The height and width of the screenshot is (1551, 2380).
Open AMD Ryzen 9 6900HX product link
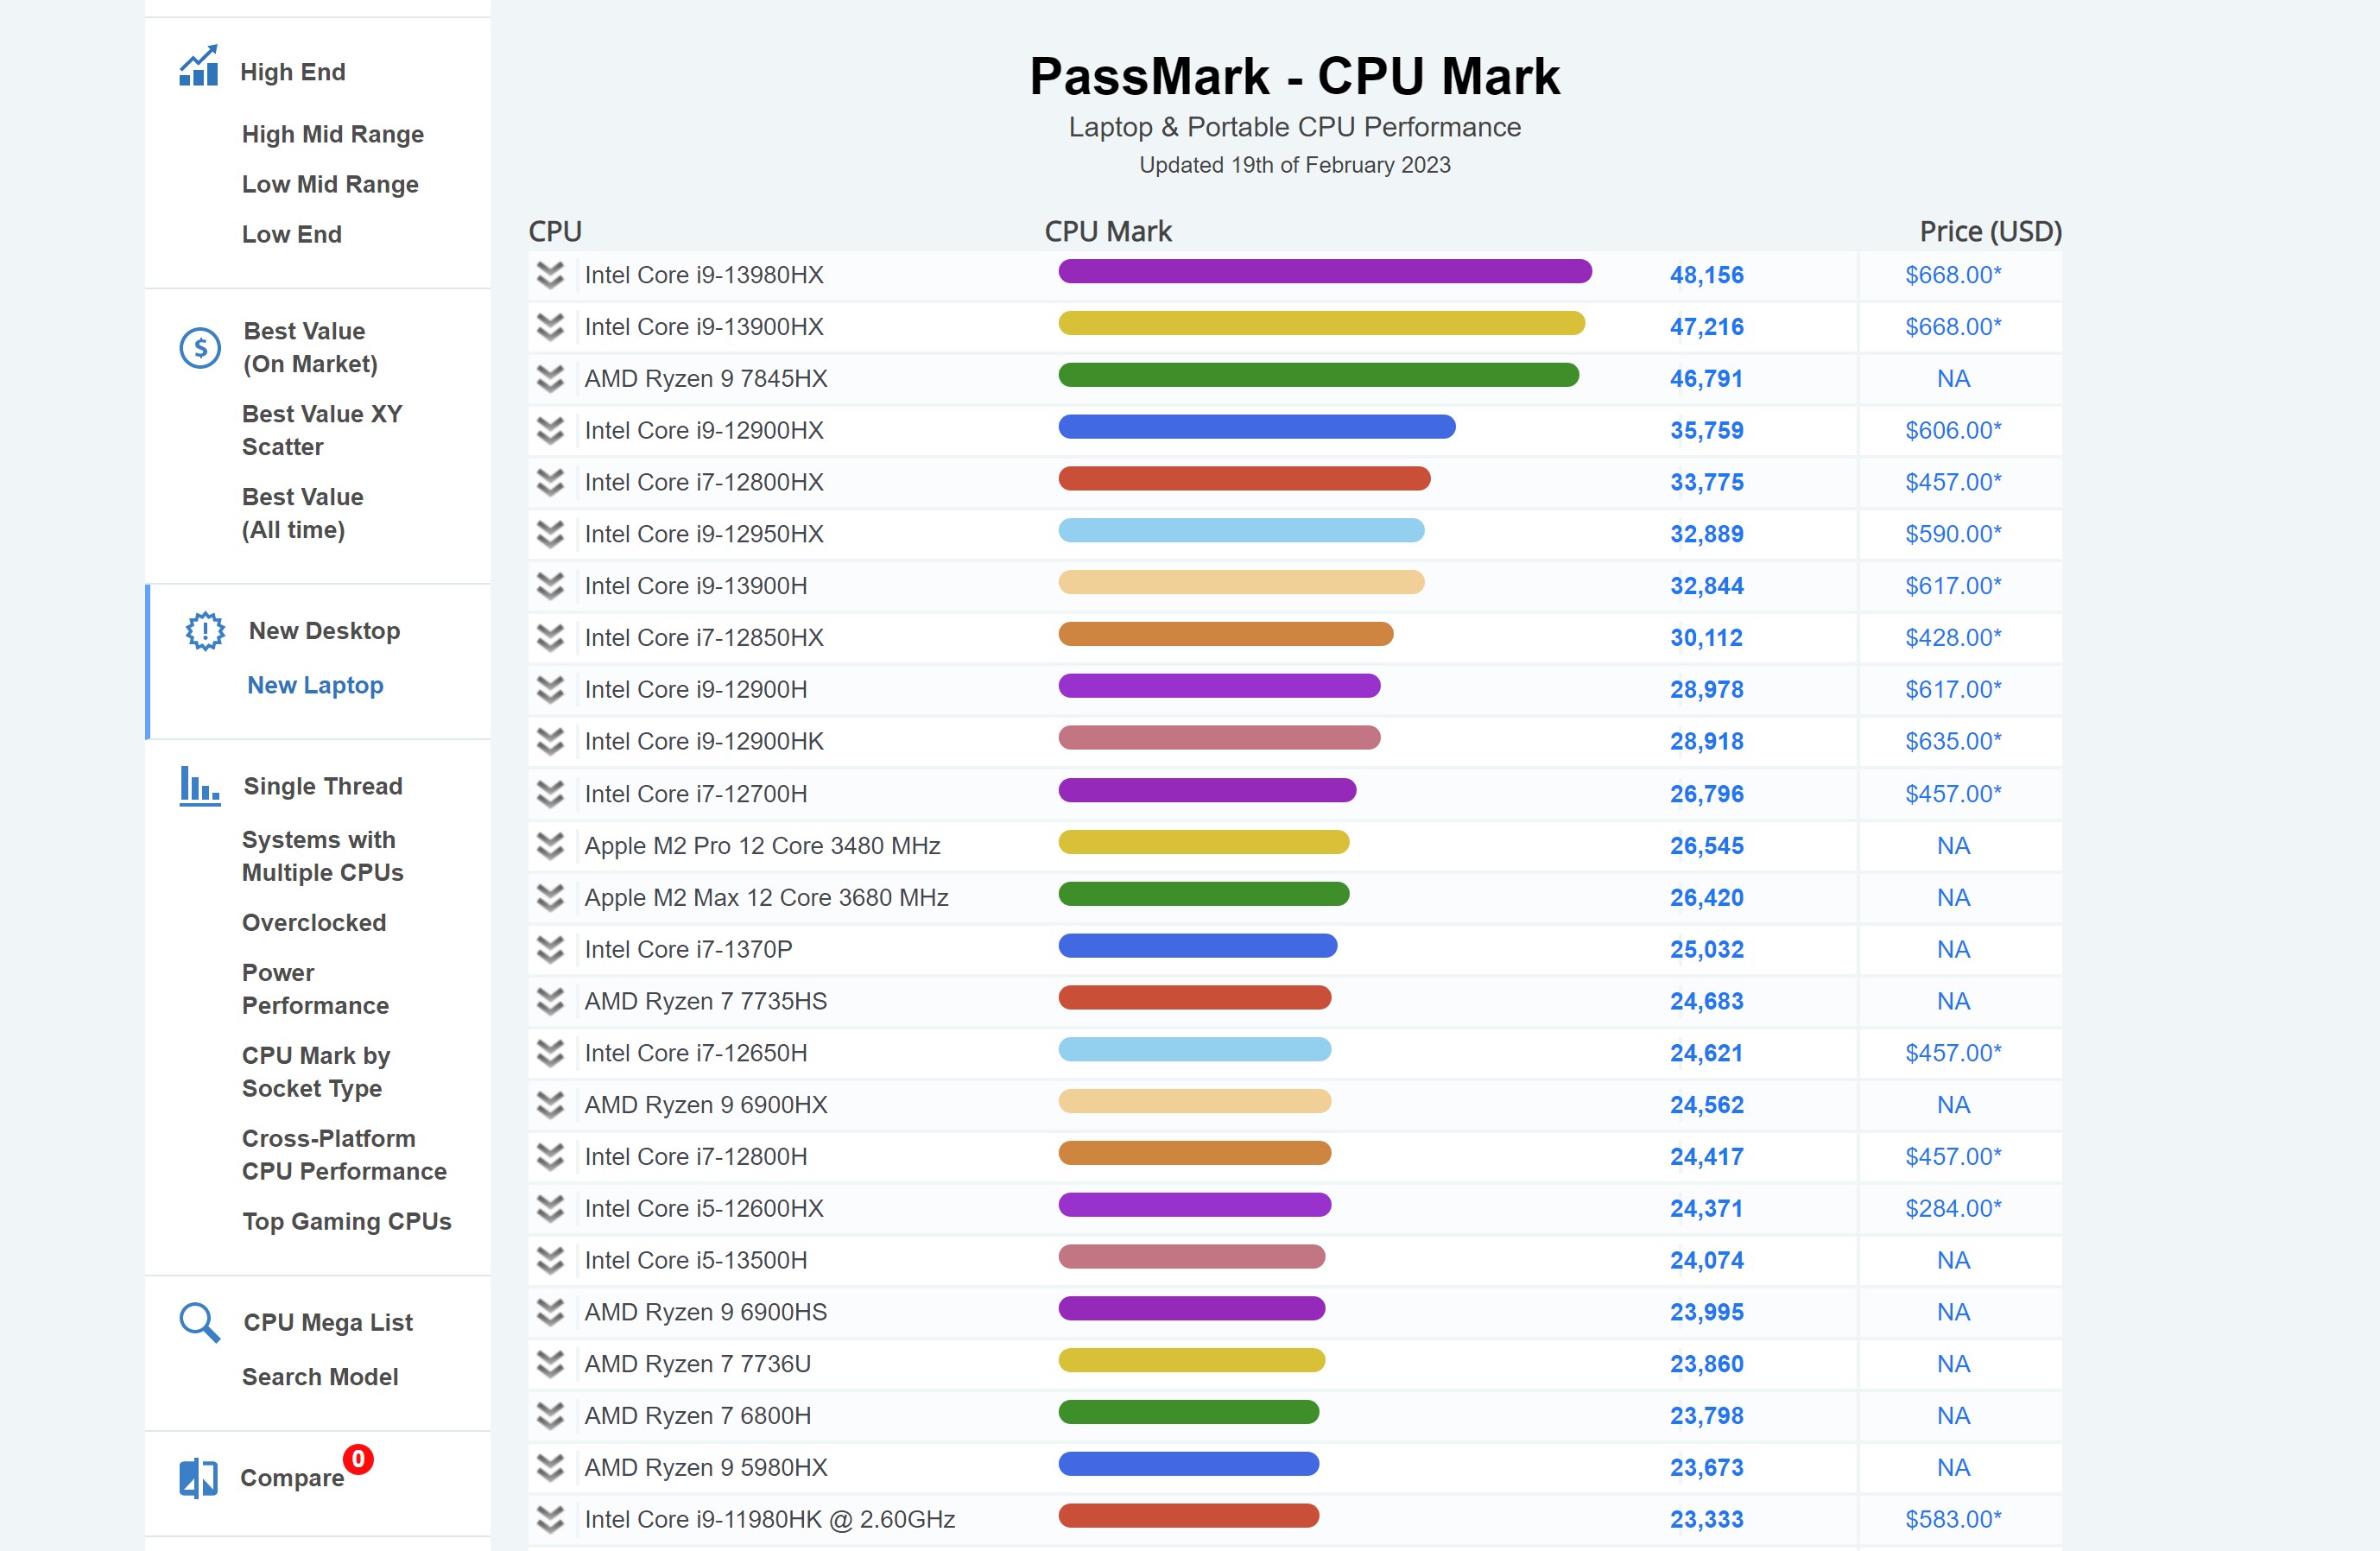coord(706,1105)
